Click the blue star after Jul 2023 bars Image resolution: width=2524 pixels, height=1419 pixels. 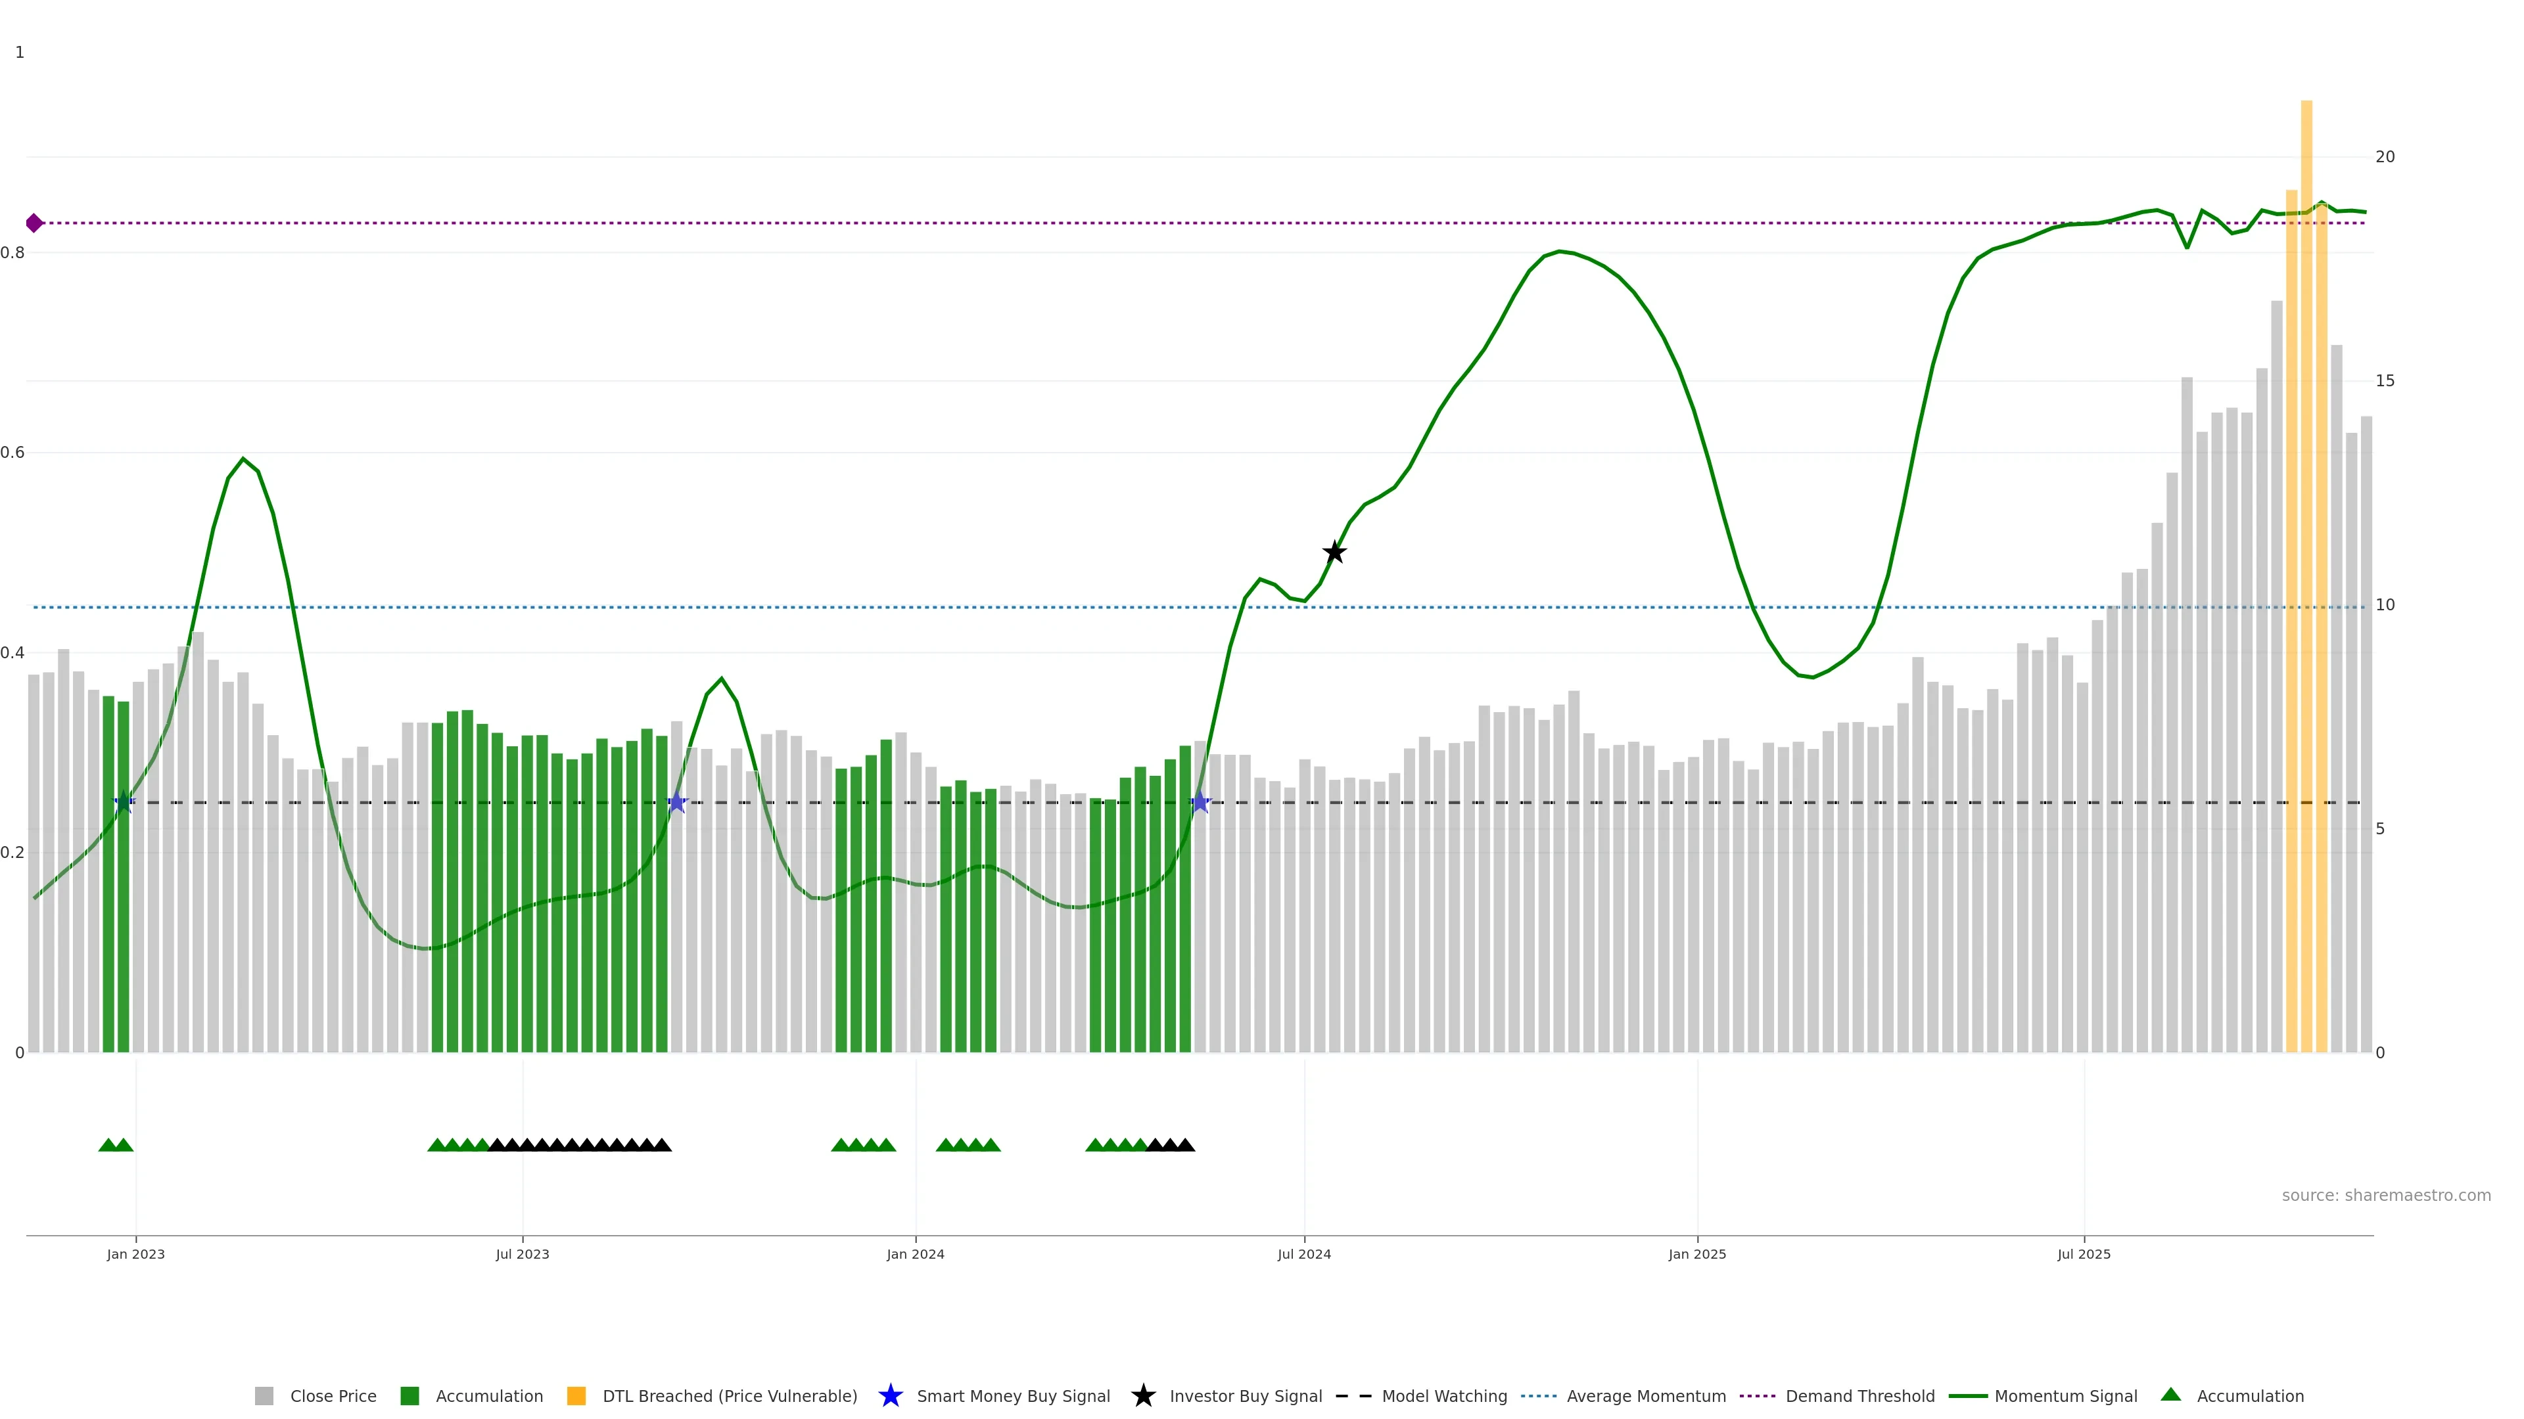point(676,802)
